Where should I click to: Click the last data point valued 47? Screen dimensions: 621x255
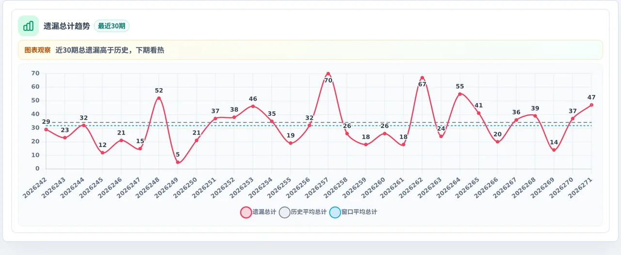(x=591, y=105)
